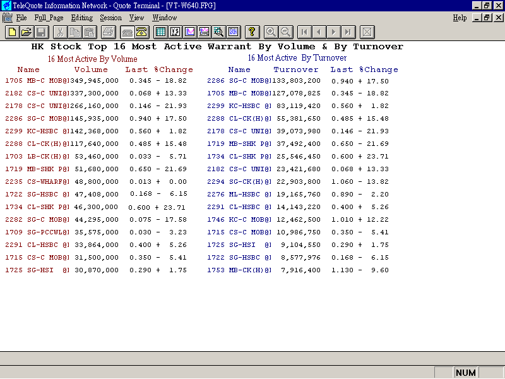The image size is (505, 379).
Task: Minimize the inner document window
Action: coord(477,18)
